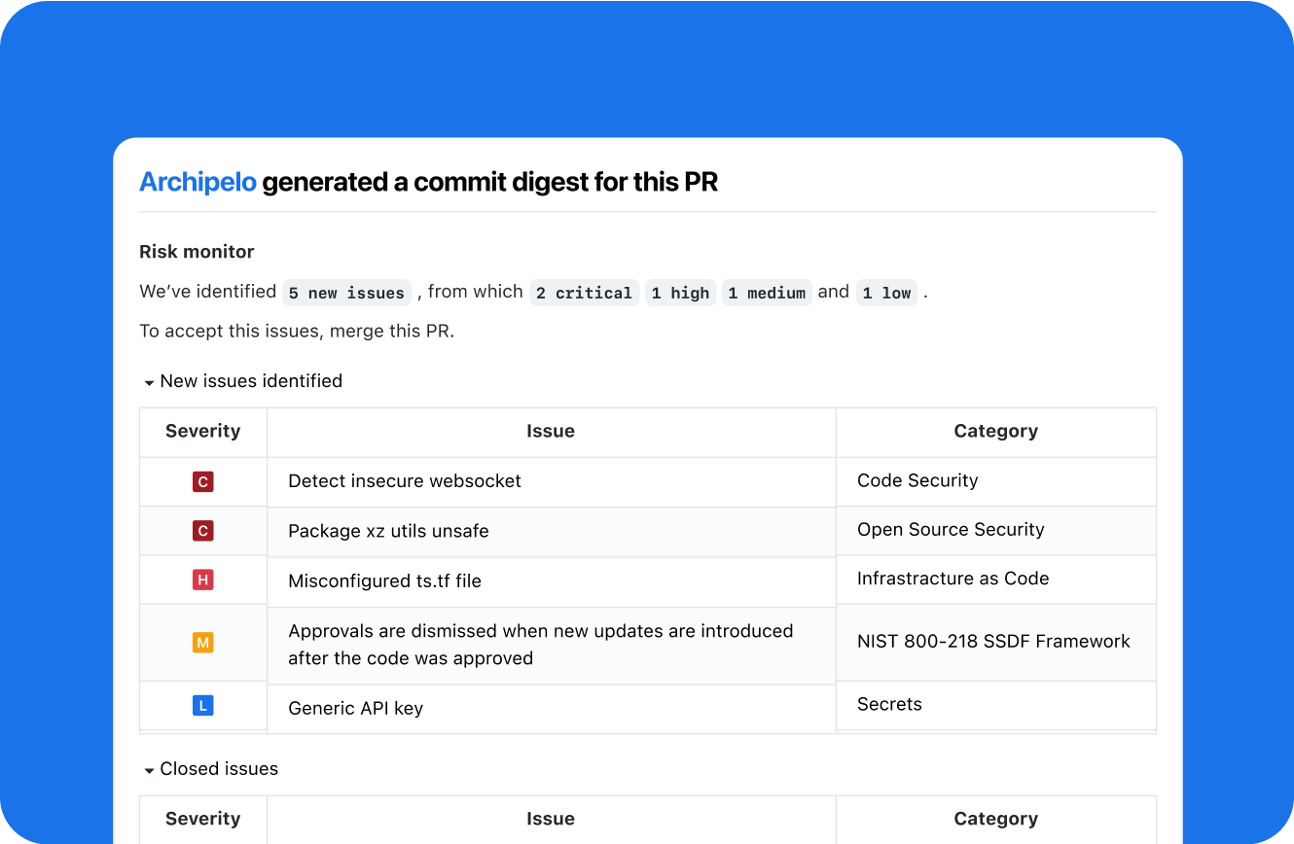Collapse the New issues identified section
Image resolution: width=1294 pixels, height=844 pixels.
coord(149,381)
